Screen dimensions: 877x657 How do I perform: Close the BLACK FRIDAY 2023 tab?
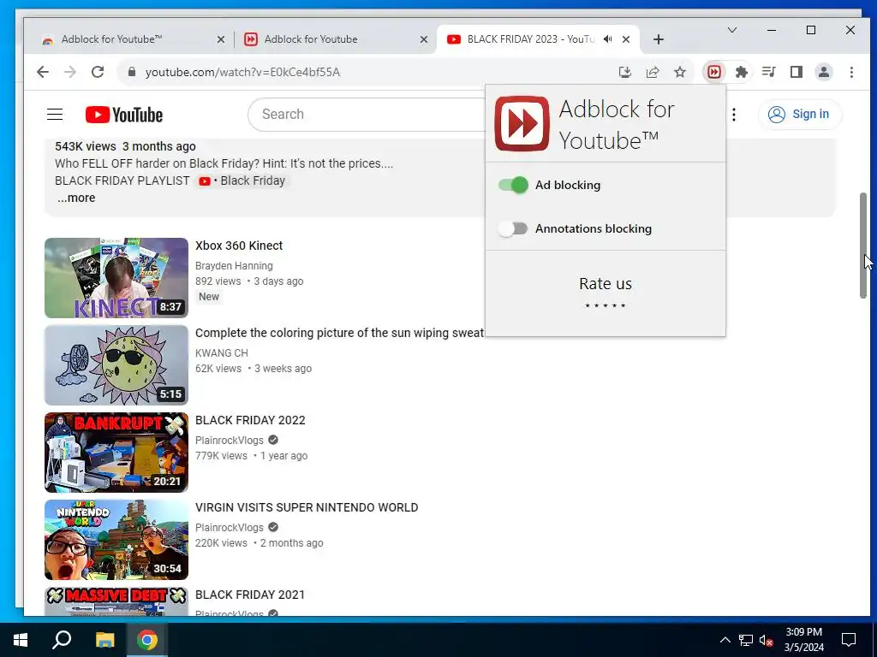tap(626, 39)
